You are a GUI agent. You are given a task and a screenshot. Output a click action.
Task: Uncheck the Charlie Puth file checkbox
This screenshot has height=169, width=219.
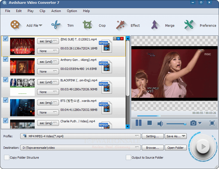coord(5,120)
